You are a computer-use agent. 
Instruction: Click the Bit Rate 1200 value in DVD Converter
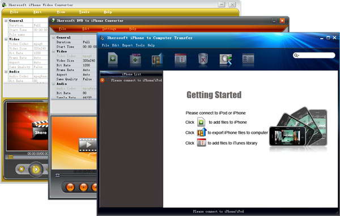(86, 65)
